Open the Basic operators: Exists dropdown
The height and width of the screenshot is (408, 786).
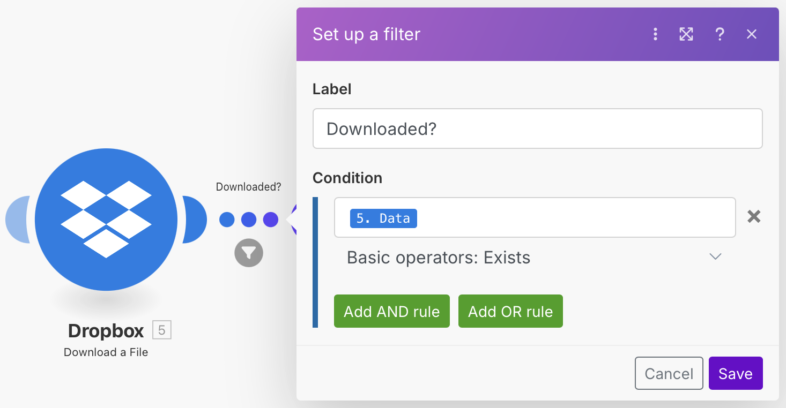(535, 258)
